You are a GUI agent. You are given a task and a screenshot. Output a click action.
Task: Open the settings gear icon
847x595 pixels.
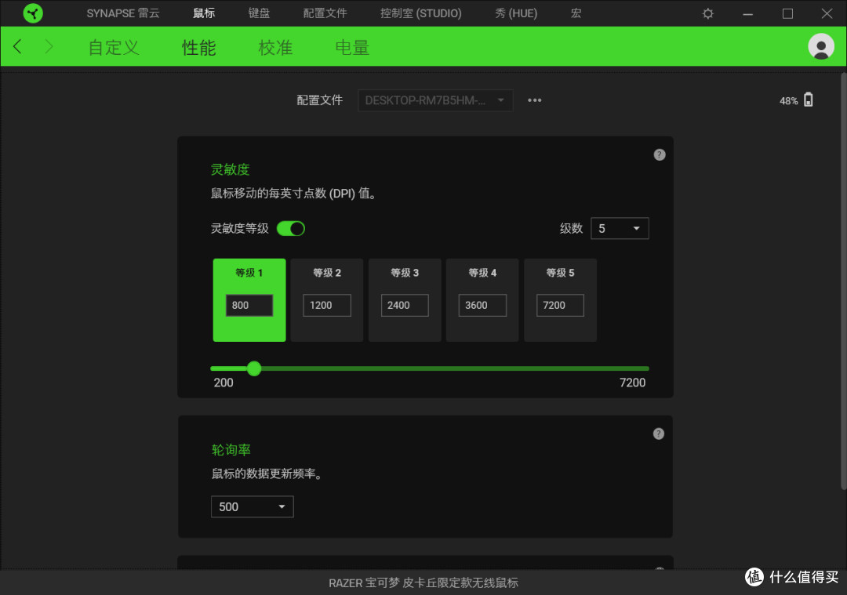(707, 13)
